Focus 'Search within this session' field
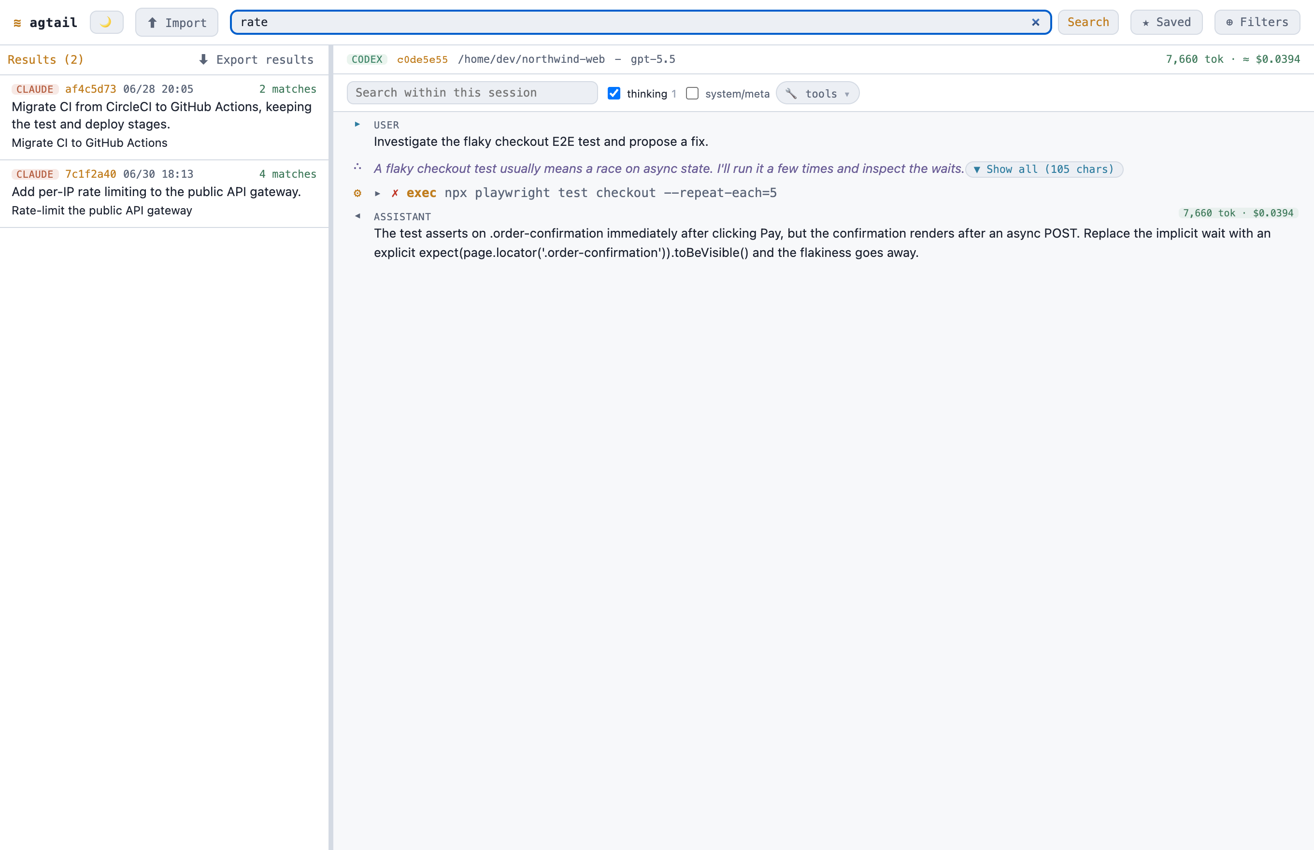 point(472,93)
